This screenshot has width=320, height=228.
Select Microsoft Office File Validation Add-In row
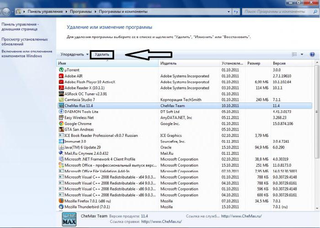click(x=185, y=171)
